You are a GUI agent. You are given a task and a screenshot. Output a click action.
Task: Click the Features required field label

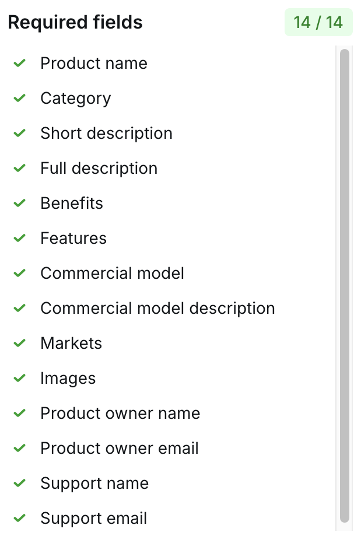73,238
